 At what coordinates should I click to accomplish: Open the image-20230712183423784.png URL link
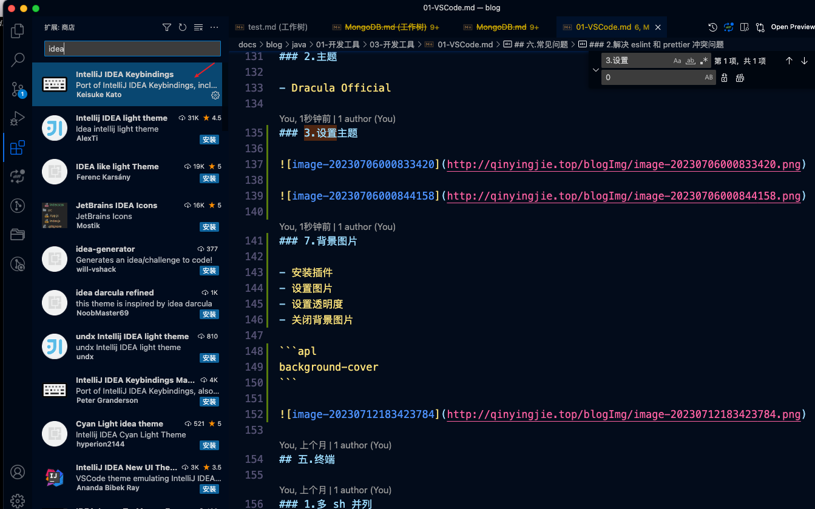624,414
